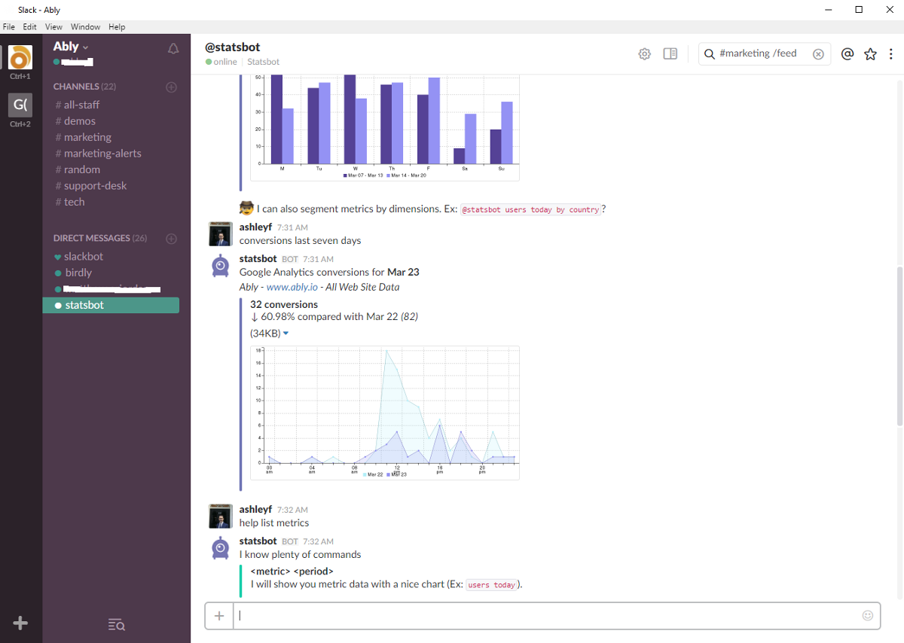Start a new direct message plus icon
Screen dimensions: 904x643
click(x=171, y=239)
